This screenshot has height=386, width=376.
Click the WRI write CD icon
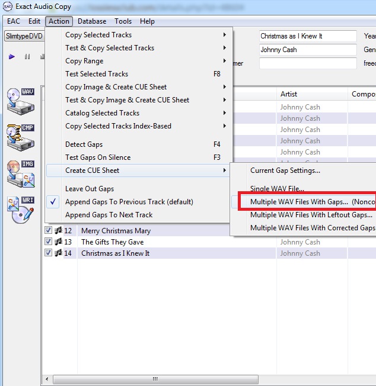pyautogui.click(x=21, y=210)
